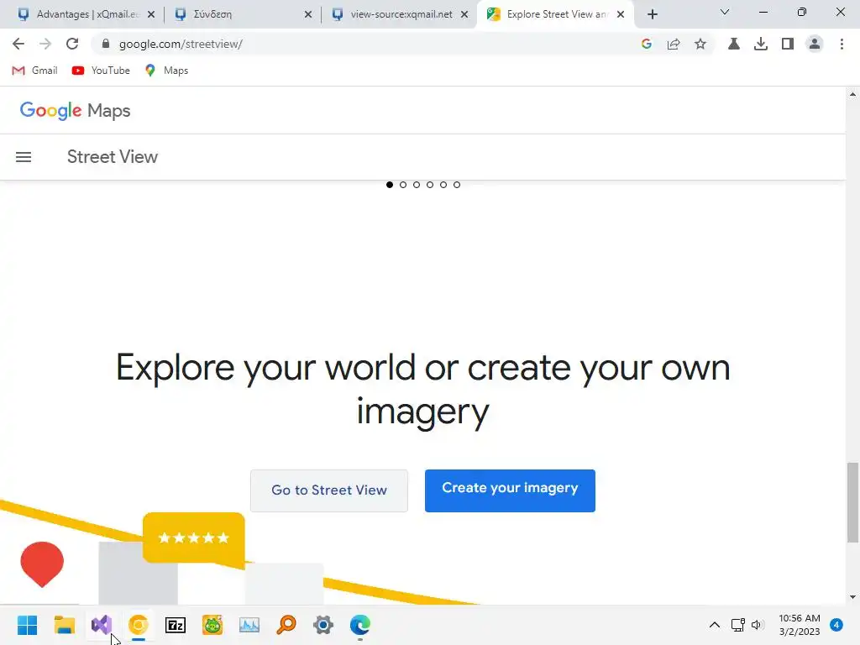Go back to the previous page
This screenshot has width=860, height=645.
[18, 44]
